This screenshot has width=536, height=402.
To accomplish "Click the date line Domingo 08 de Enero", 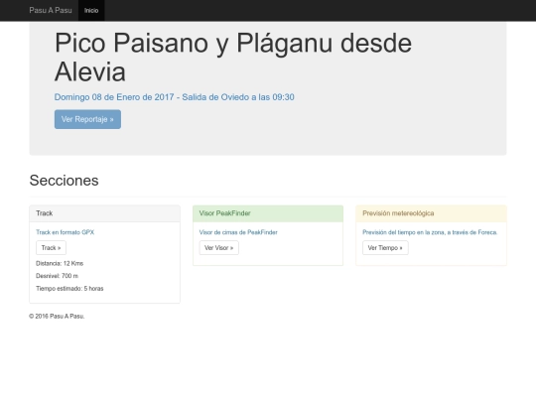I will (x=175, y=97).
